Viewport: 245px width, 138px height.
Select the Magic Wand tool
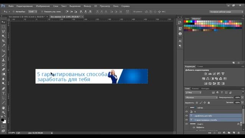tap(3, 36)
